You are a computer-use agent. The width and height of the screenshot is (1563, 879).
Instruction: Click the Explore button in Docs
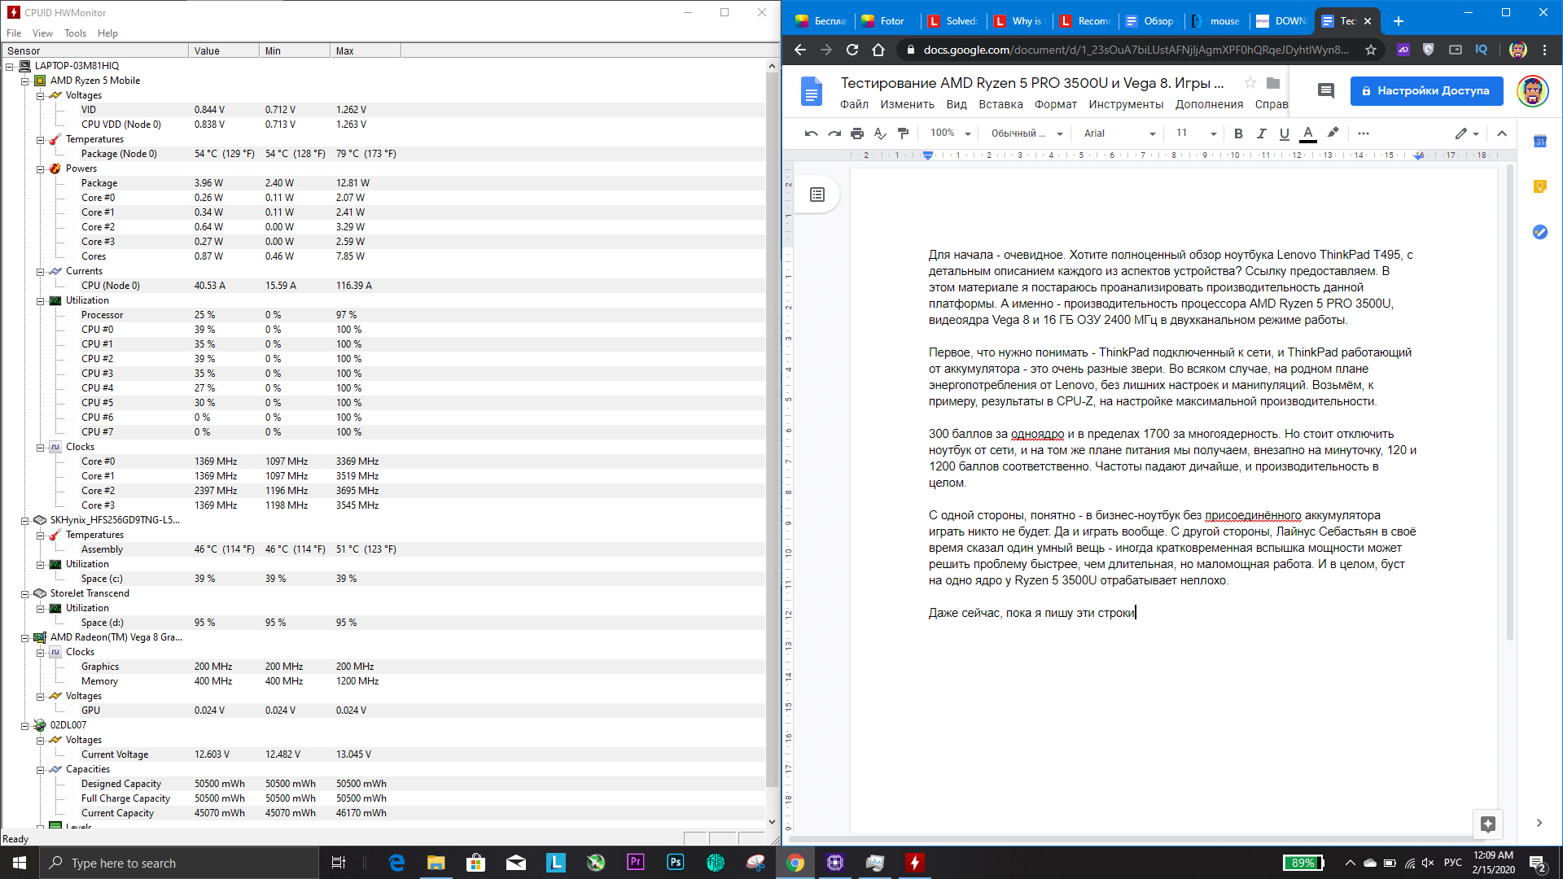[x=1488, y=824]
